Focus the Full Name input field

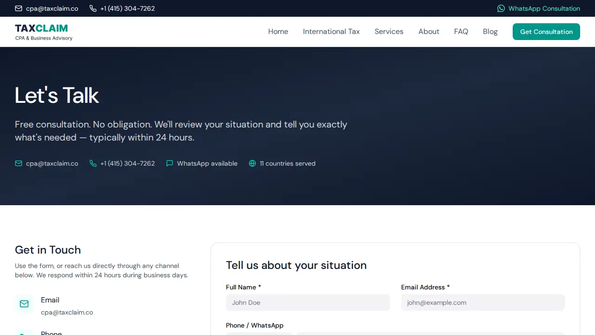(x=308, y=302)
